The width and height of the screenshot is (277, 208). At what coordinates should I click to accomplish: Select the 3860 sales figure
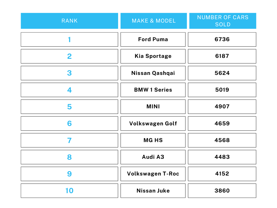[222, 191]
